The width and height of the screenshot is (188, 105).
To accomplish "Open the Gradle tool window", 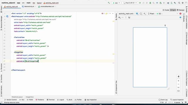I will [187, 9].
